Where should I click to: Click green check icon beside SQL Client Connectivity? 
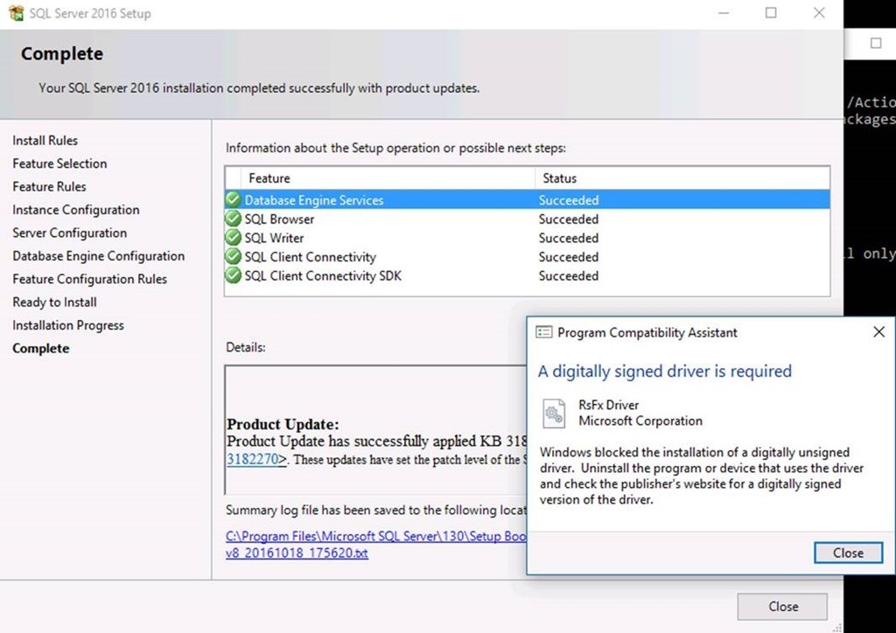233,256
